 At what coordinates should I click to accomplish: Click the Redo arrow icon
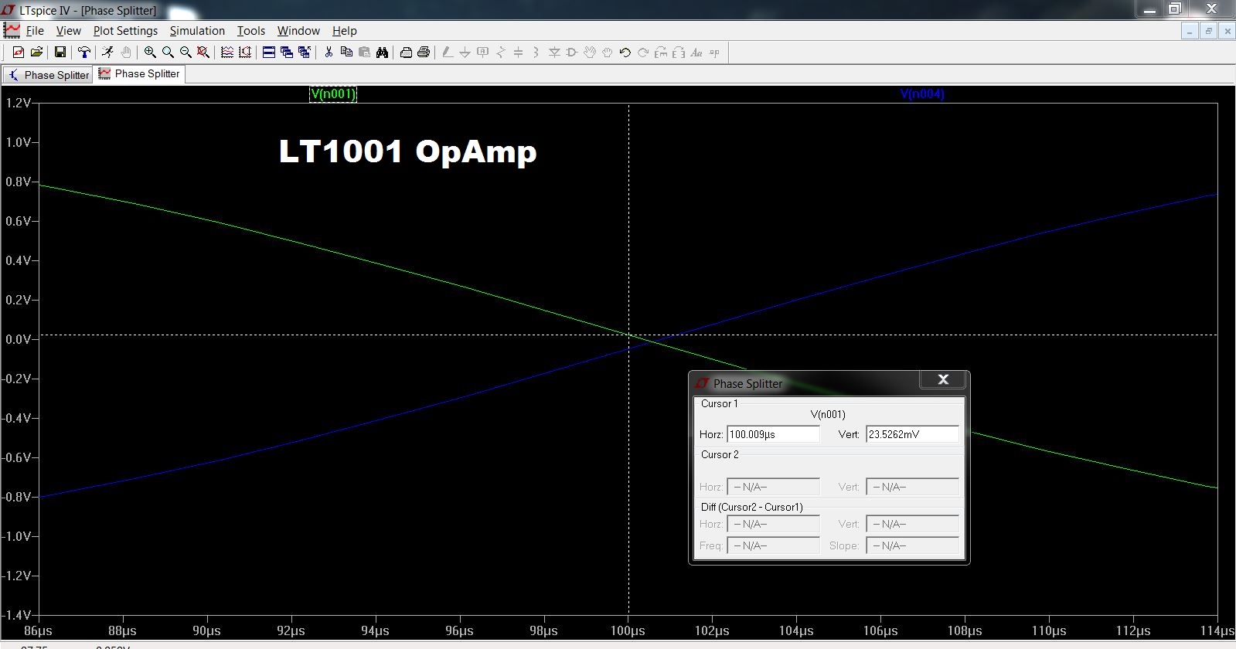643,53
